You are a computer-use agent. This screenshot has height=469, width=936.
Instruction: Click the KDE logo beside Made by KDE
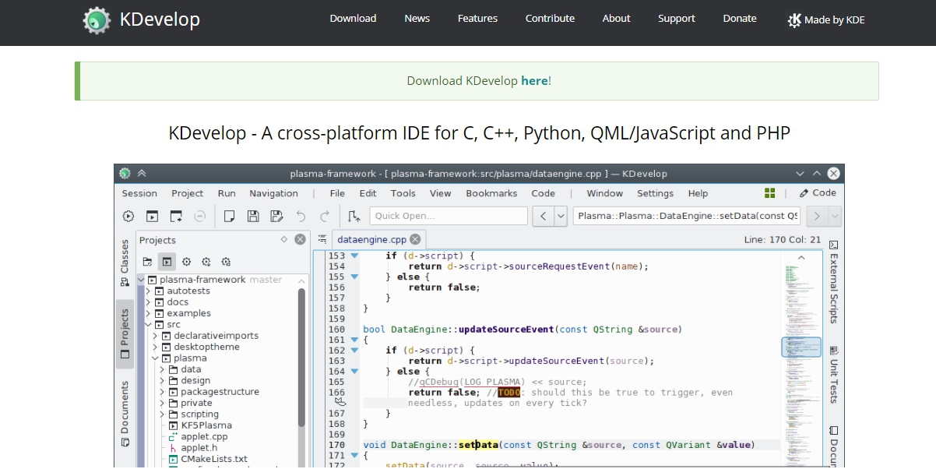point(794,20)
